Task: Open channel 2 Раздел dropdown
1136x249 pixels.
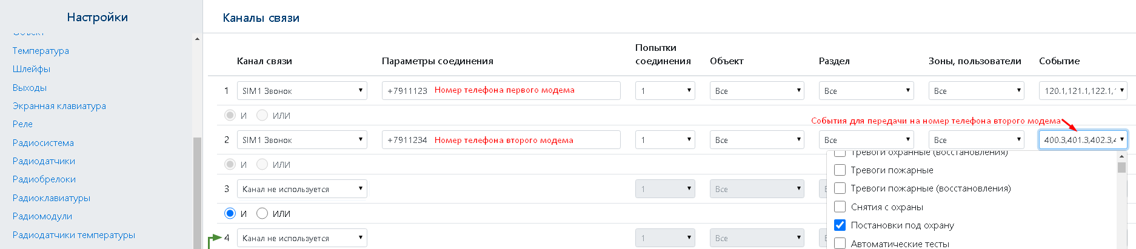Action: (x=866, y=139)
